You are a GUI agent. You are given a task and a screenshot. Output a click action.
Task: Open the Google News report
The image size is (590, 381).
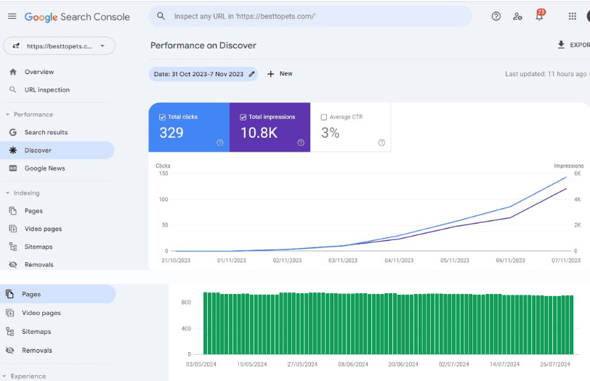click(x=57, y=168)
